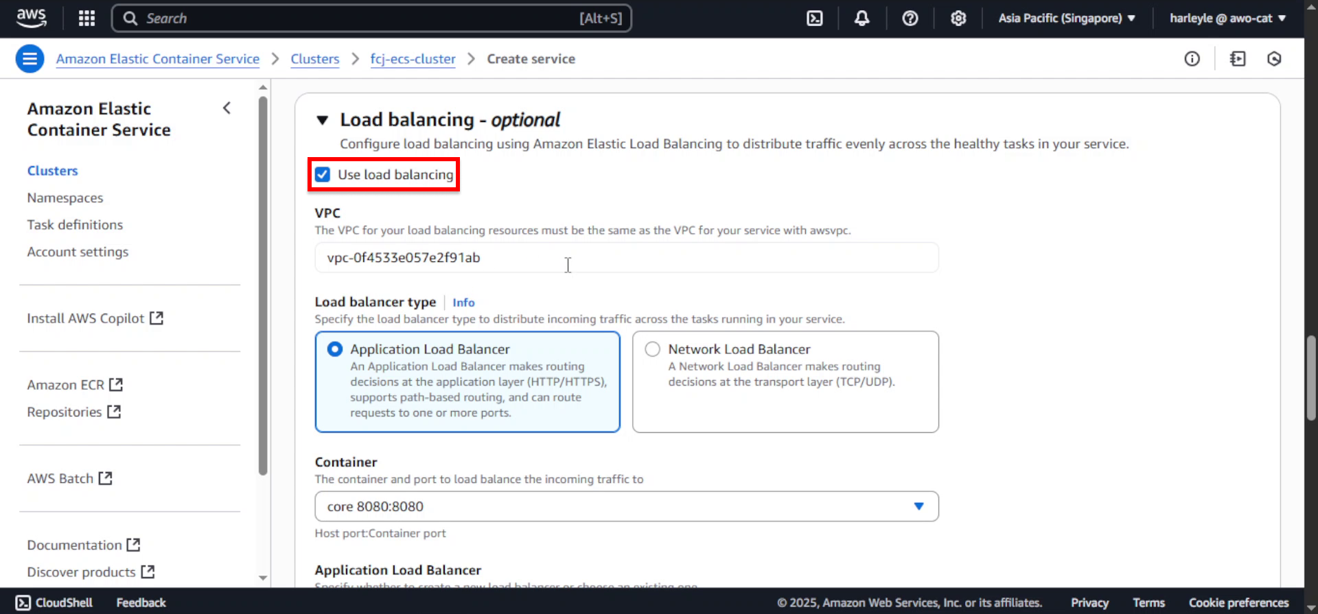The image size is (1318, 614).
Task: Select the Network Load Balancer radio option
Action: (653, 349)
